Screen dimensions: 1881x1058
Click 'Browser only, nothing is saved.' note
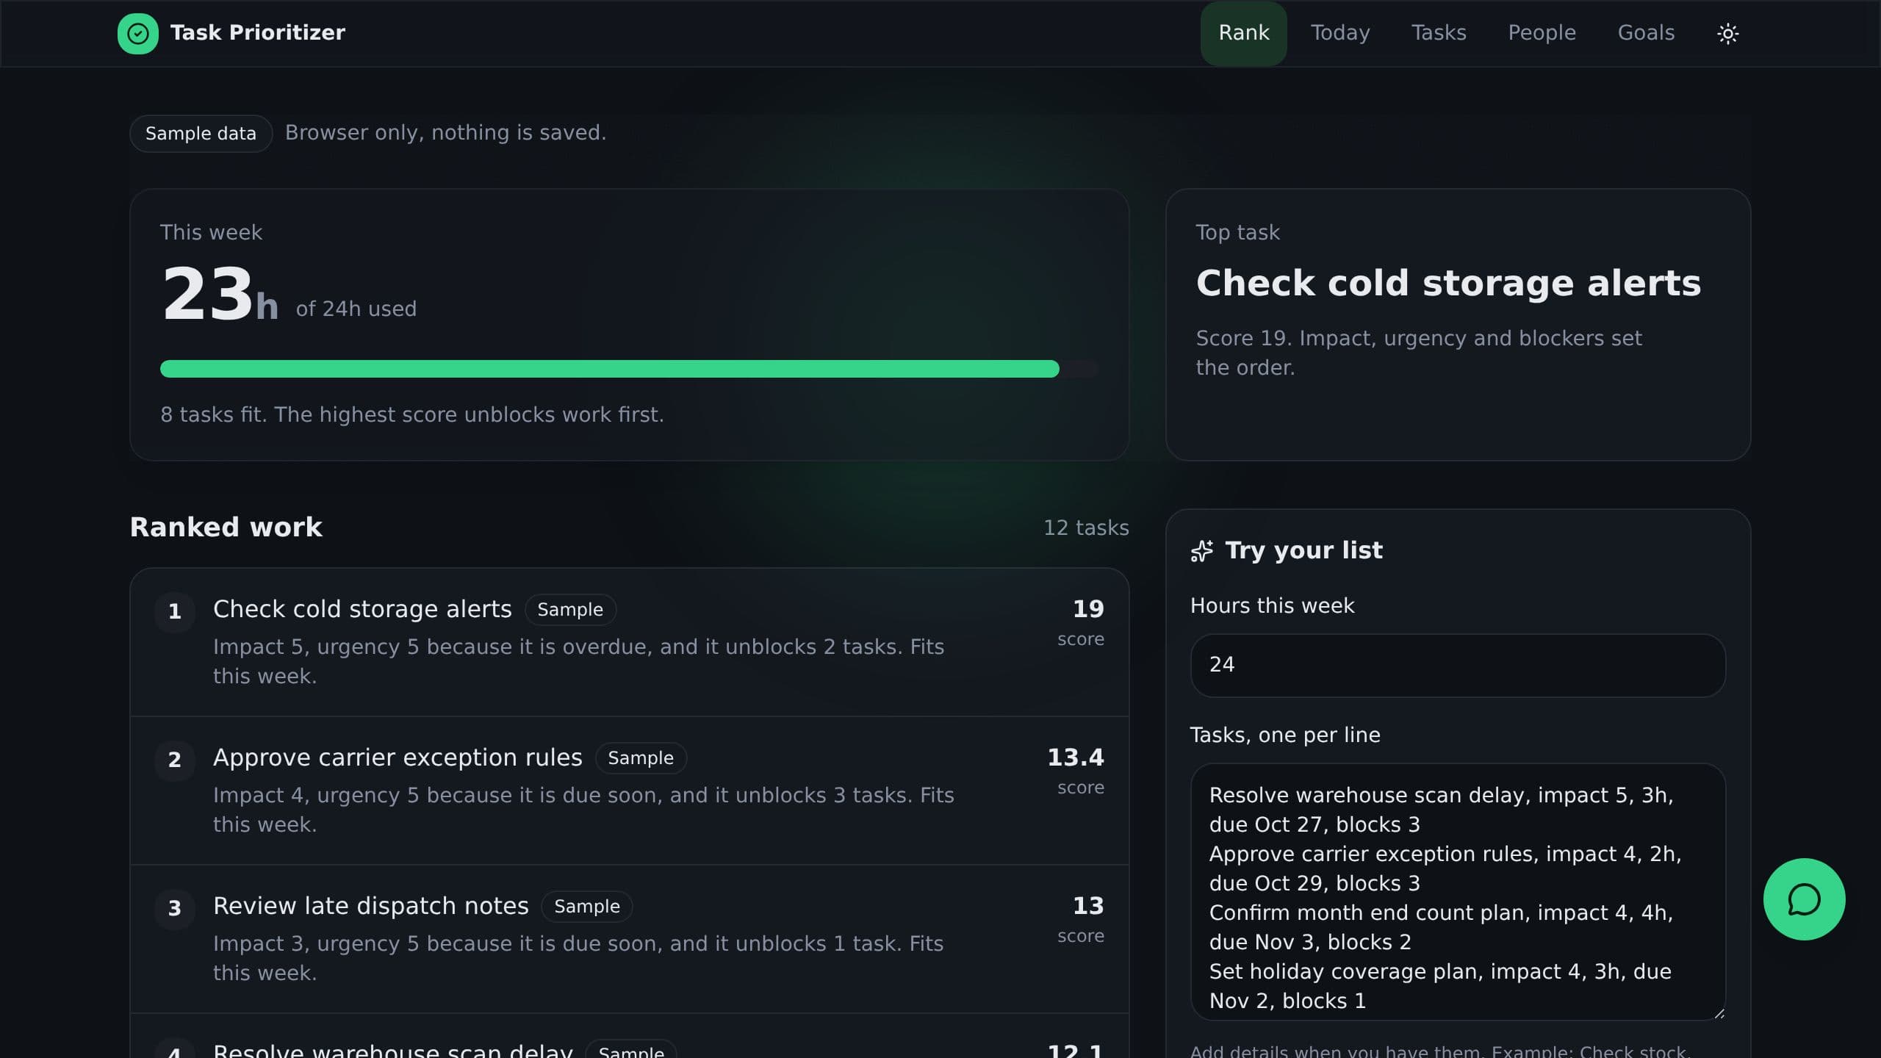[x=445, y=133]
